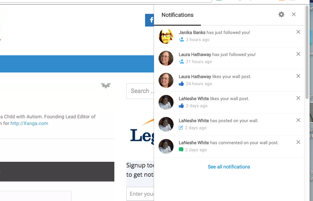
Task: Open notification settings gear icon
Action: pyautogui.click(x=282, y=15)
